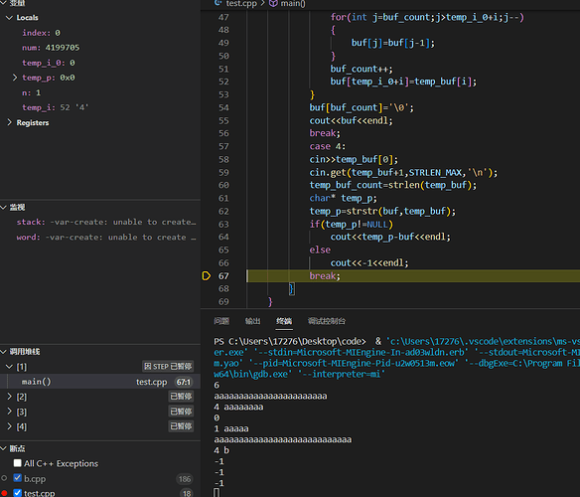This screenshot has width=580, height=497.
Task: Click the grey breakpoint circle beside b.cpp
Action: coord(4,478)
